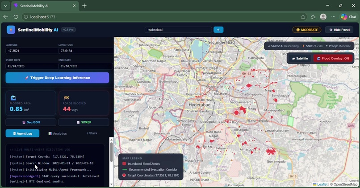Screen dimensions: 360x188
Task: Click the roads blocked barrier icon
Action: click(67, 98)
